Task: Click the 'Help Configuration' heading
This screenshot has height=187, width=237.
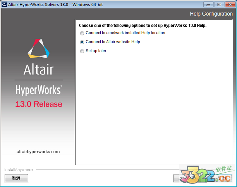Action: (x=211, y=14)
